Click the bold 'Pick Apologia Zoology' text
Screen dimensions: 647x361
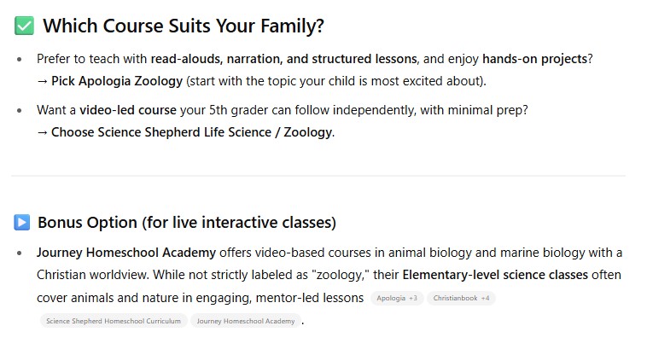[117, 81]
